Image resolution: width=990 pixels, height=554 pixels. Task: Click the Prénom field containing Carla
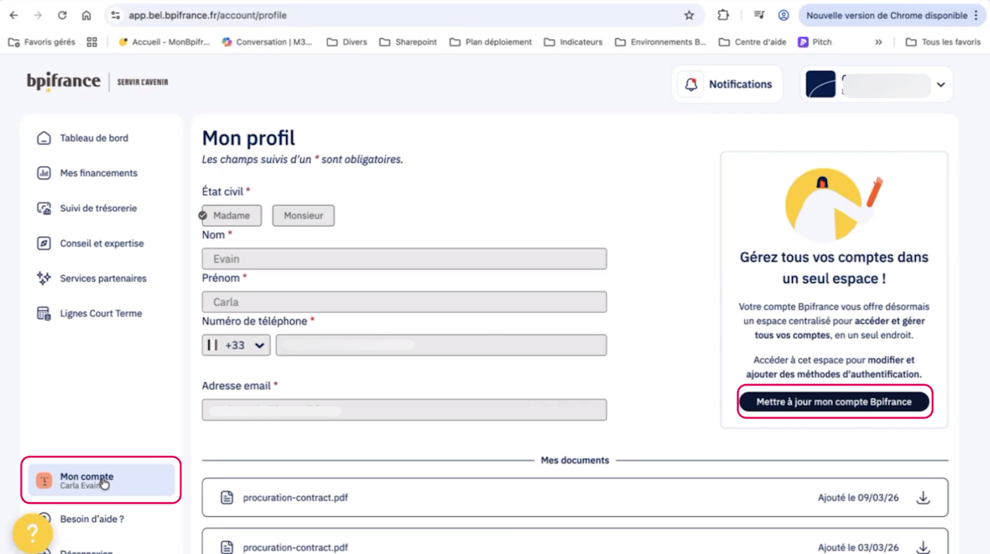point(404,302)
